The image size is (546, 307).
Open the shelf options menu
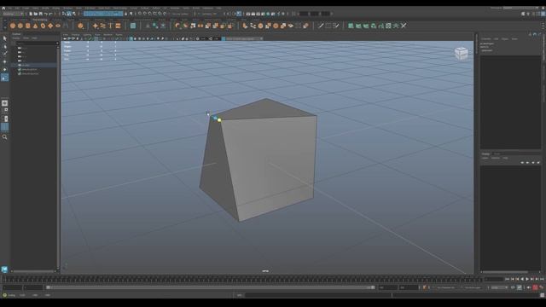pos(4,26)
